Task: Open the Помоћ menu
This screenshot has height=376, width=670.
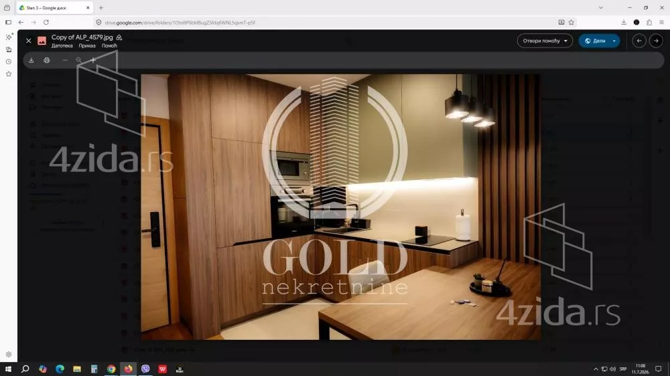Action: coord(109,45)
